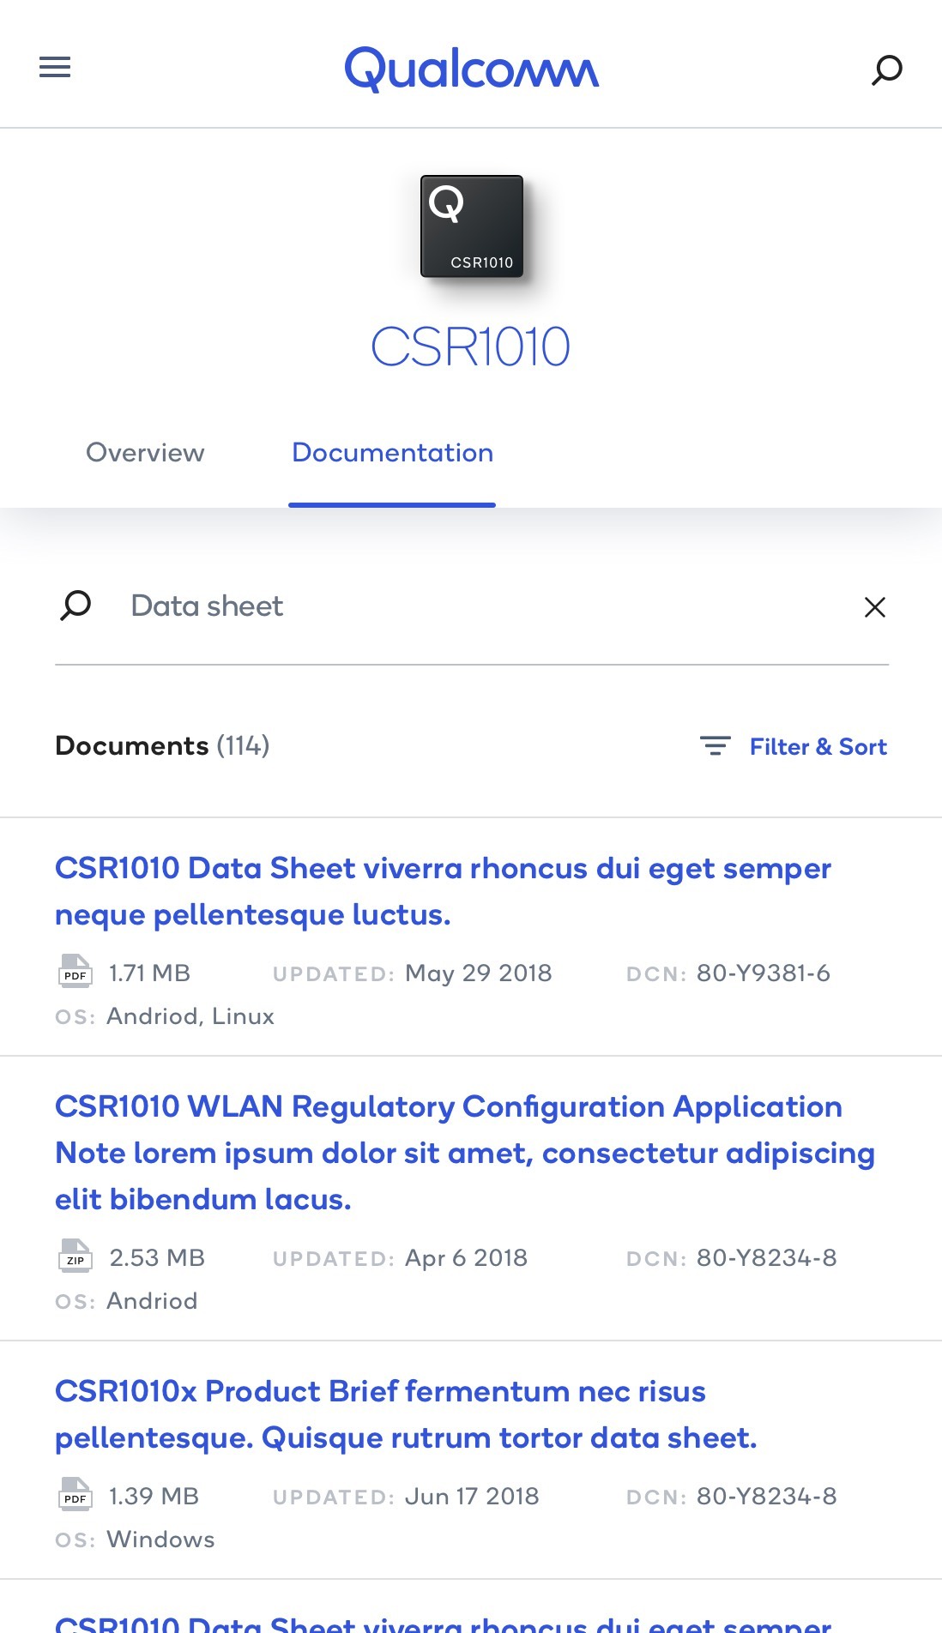
Task: Click the filter lines icon
Action: point(715,746)
